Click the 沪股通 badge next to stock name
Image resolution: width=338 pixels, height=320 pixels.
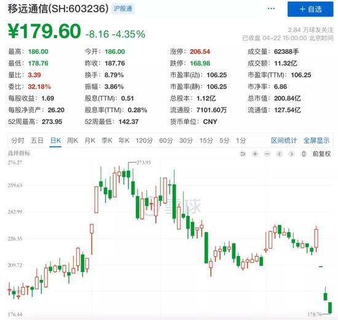[x=123, y=9]
